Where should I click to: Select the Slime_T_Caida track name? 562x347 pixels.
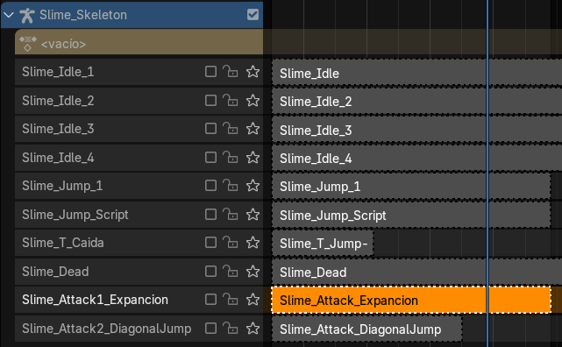(63, 243)
